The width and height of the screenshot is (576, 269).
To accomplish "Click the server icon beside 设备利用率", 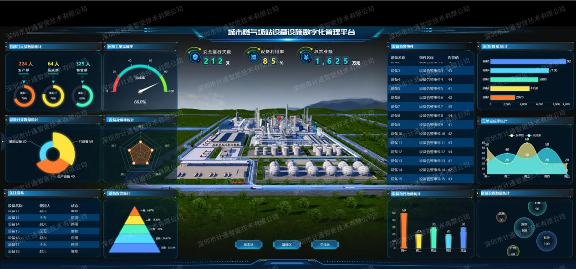I will pyautogui.click(x=253, y=57).
